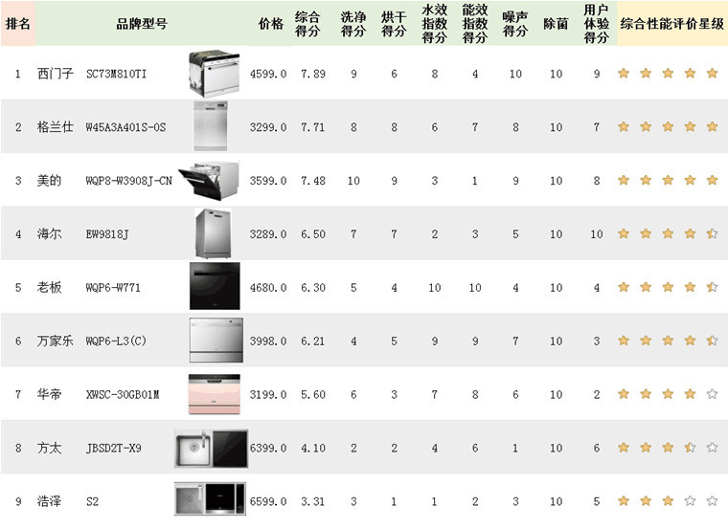Click the overall score 3.31
Screen dimensions: 728x528
point(313,501)
